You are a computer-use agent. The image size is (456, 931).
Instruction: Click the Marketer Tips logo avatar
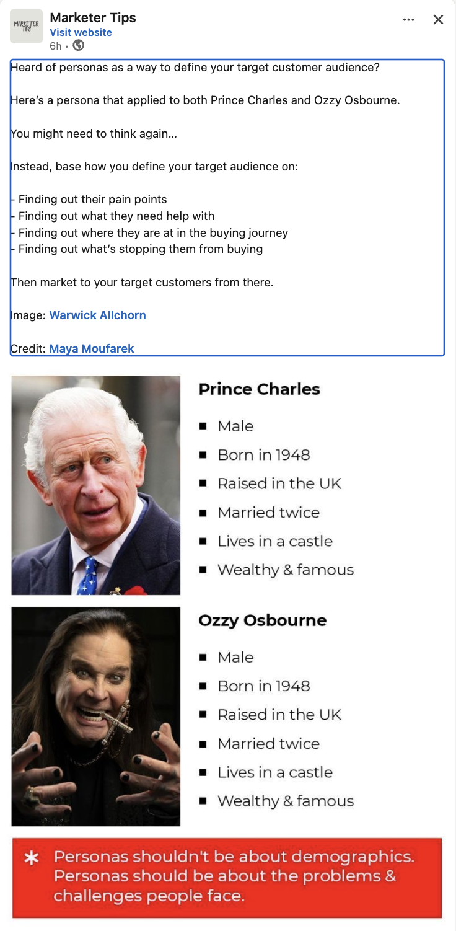click(x=26, y=26)
